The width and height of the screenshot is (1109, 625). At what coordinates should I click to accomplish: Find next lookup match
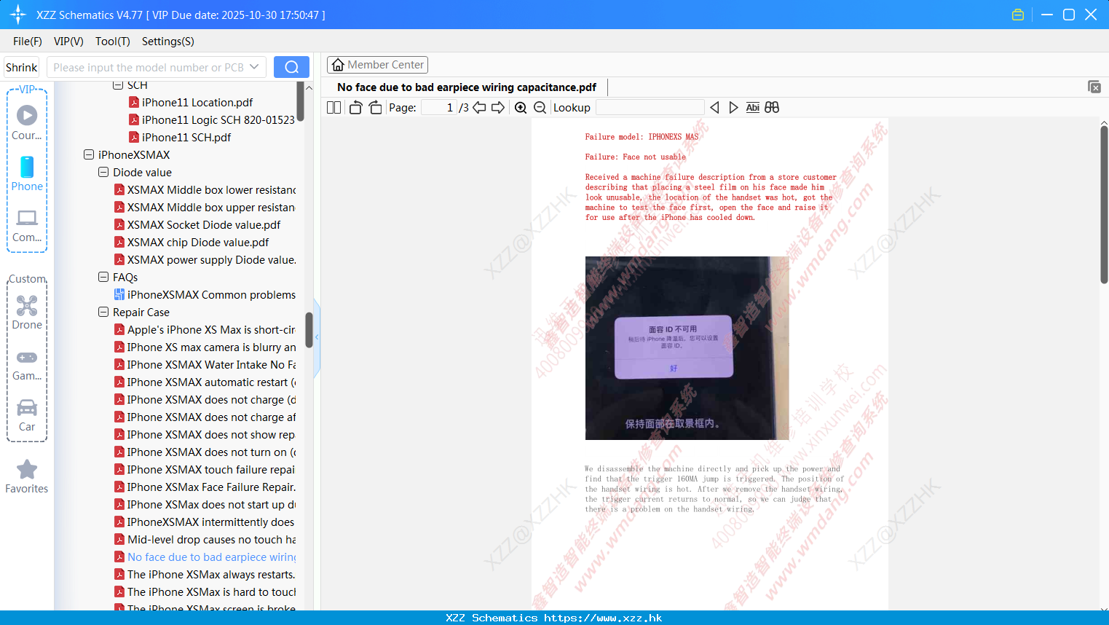point(733,108)
